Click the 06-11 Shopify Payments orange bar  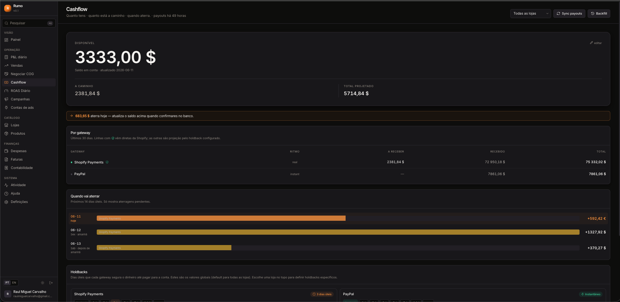coord(221,218)
